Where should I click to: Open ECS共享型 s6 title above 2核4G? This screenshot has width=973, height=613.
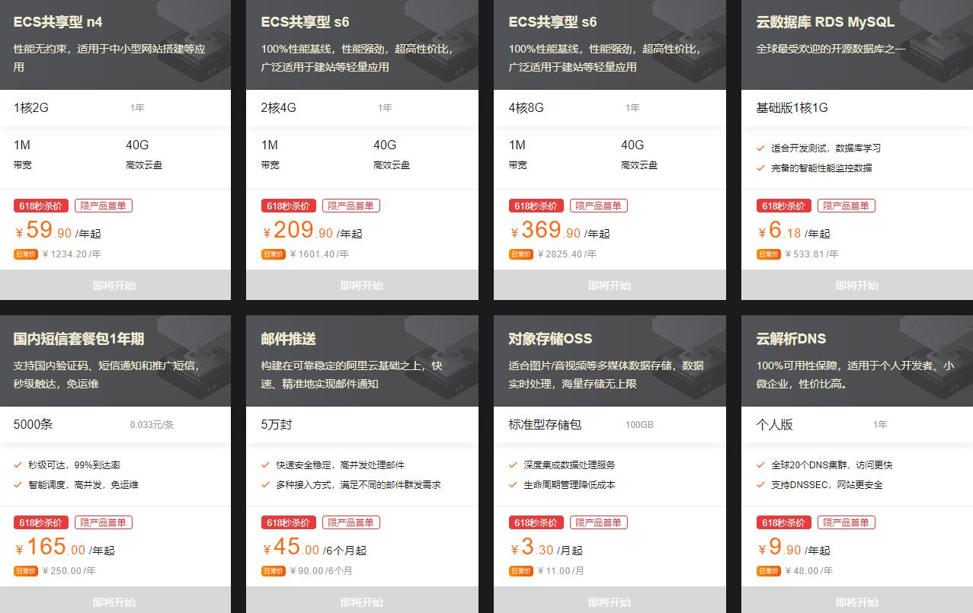(x=306, y=22)
